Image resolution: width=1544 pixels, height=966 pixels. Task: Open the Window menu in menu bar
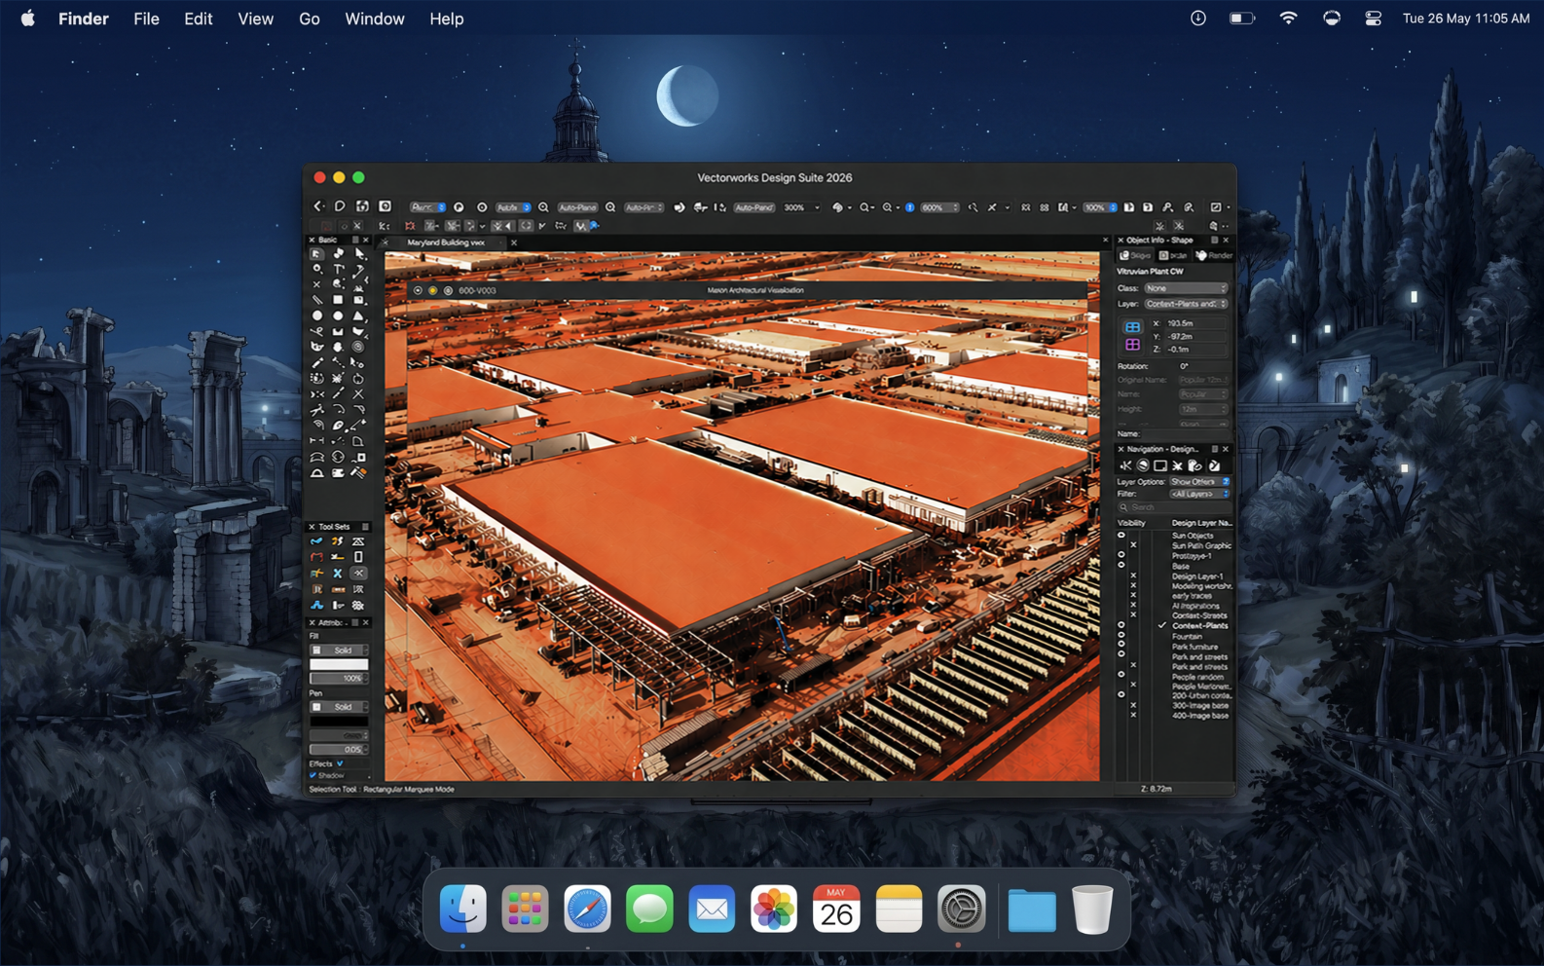click(374, 19)
